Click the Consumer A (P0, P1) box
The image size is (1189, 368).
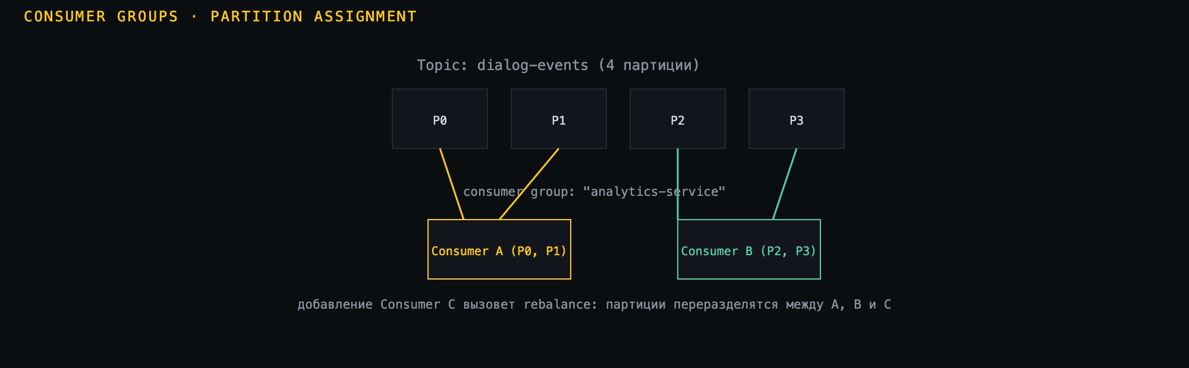click(x=499, y=249)
